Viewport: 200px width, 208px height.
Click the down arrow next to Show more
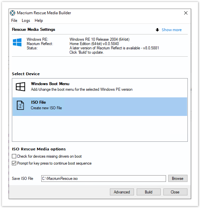click(x=157, y=30)
